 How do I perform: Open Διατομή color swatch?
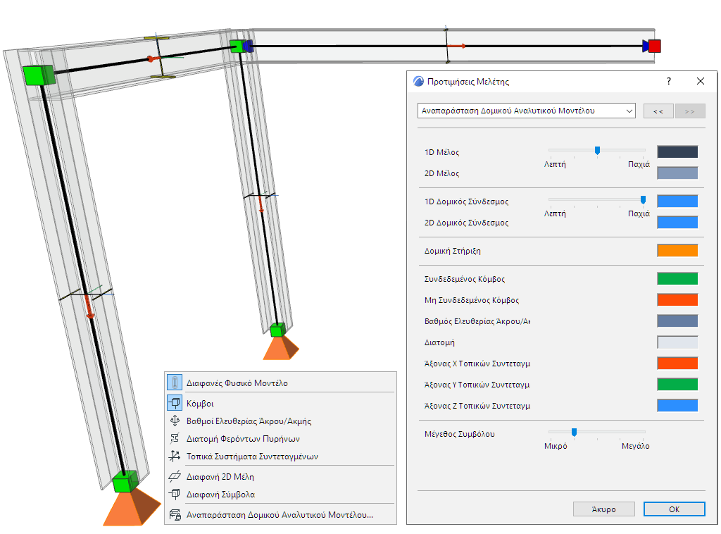[x=677, y=342]
